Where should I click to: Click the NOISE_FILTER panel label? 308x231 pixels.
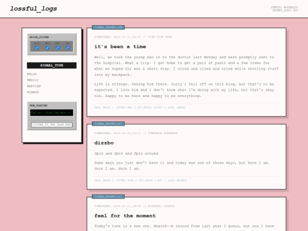pyautogui.click(x=39, y=37)
